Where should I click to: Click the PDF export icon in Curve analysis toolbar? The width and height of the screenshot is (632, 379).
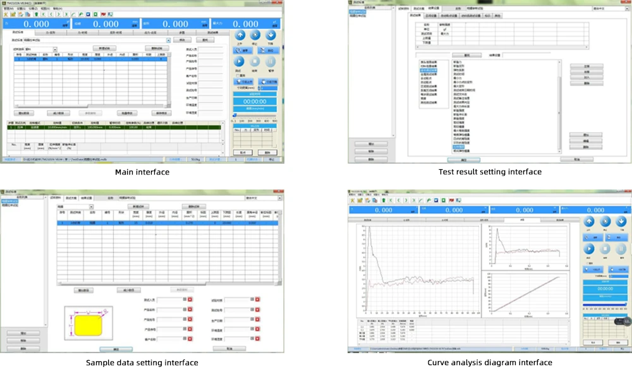[451, 200]
